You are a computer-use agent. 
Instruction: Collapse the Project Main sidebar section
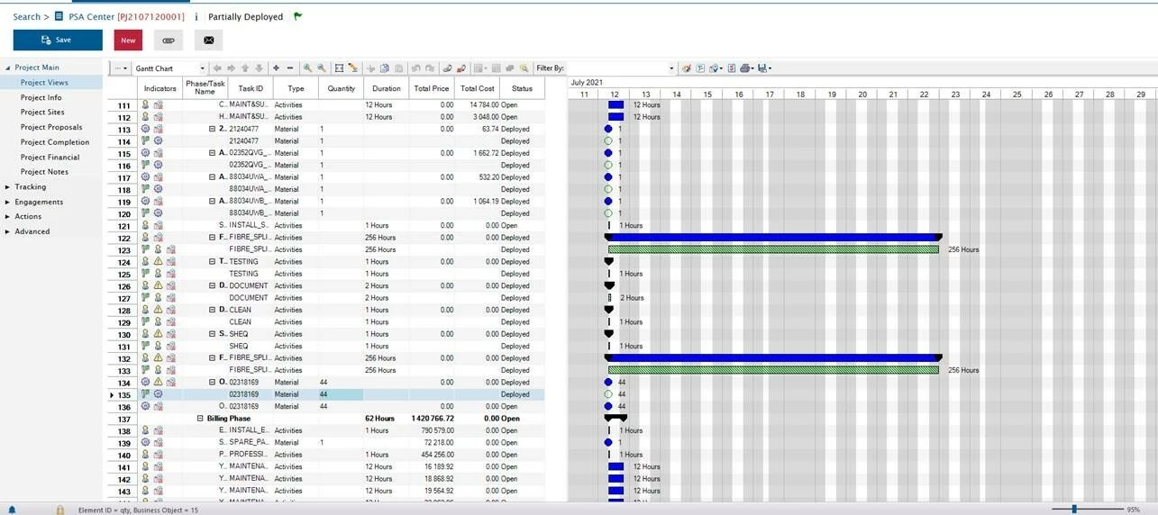7,68
